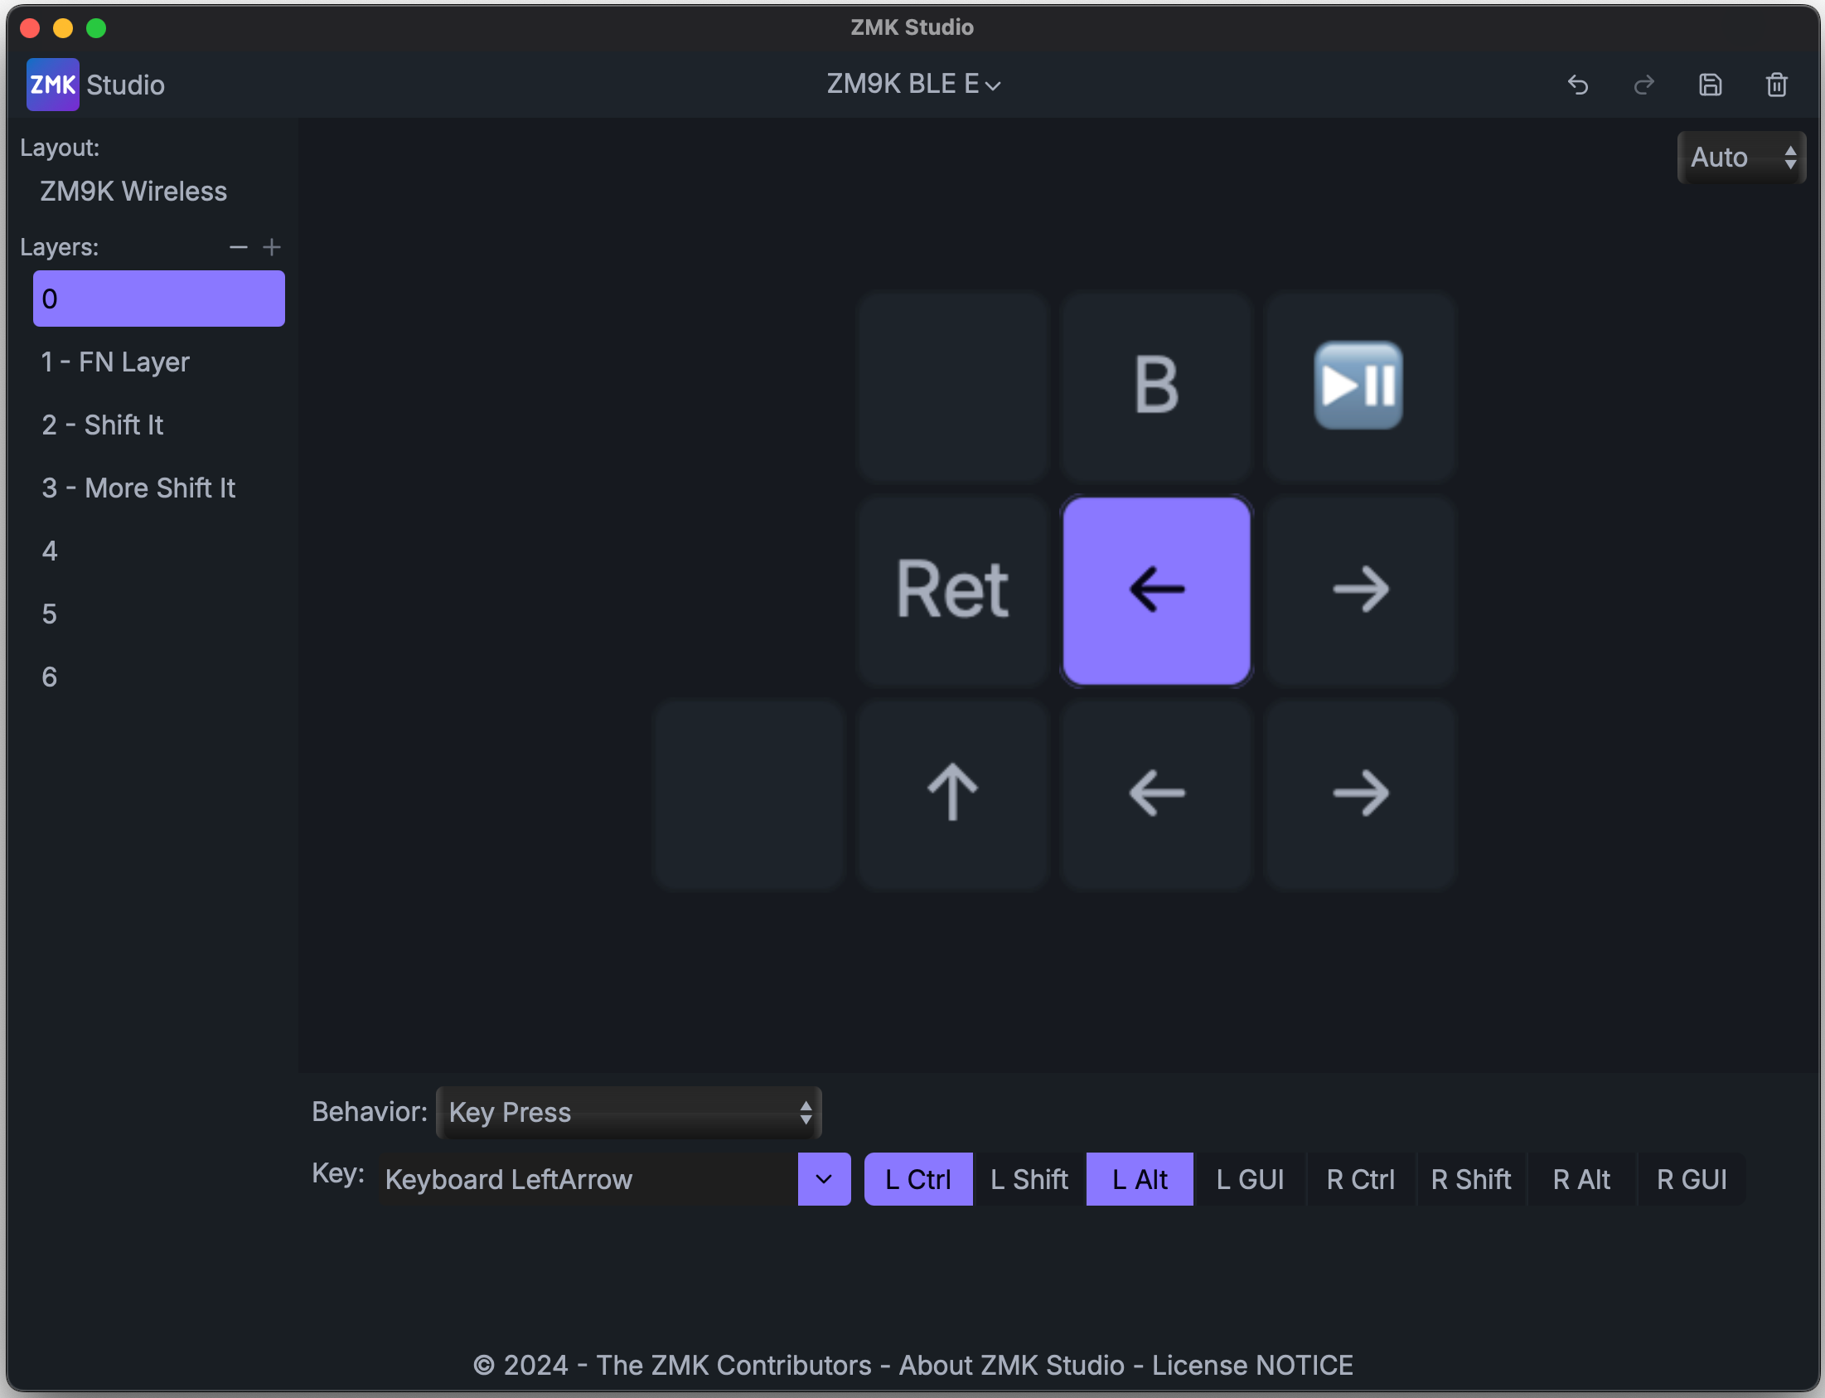Select layer 5

point(159,614)
